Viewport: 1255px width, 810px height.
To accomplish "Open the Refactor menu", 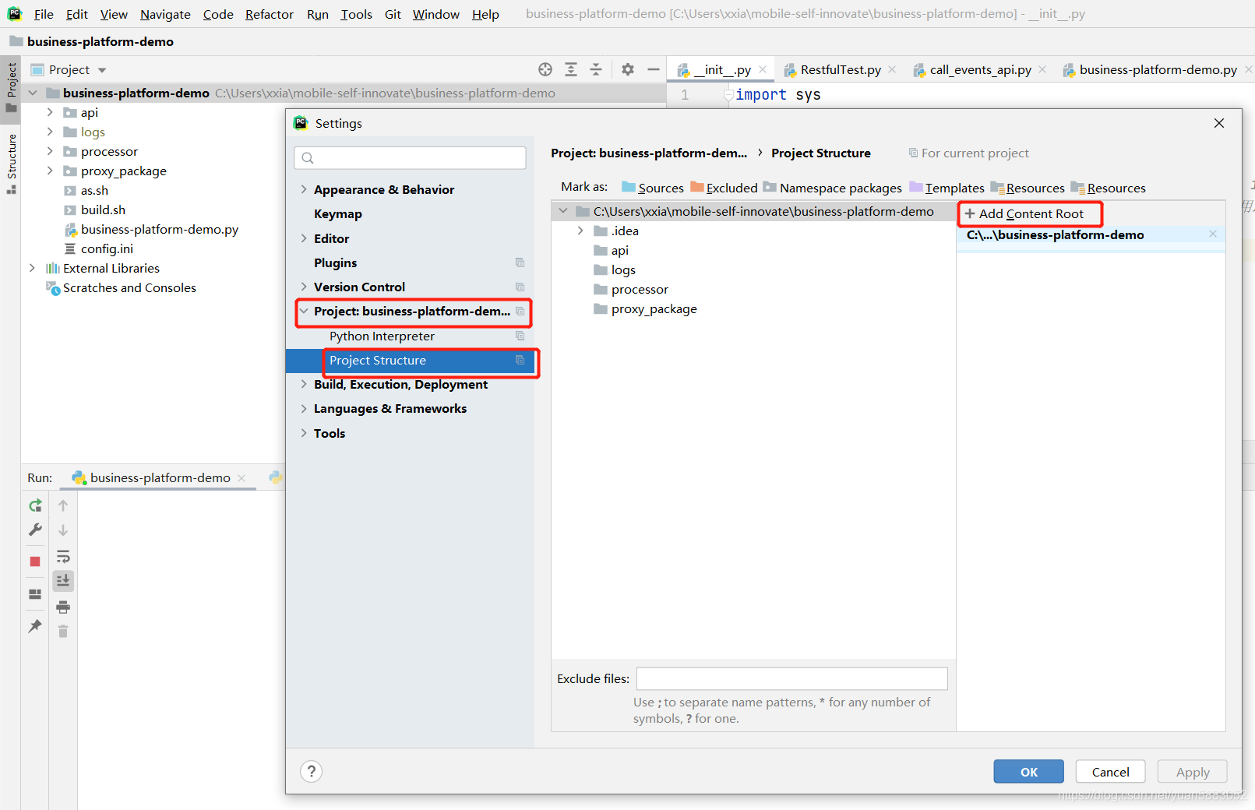I will 269,14.
